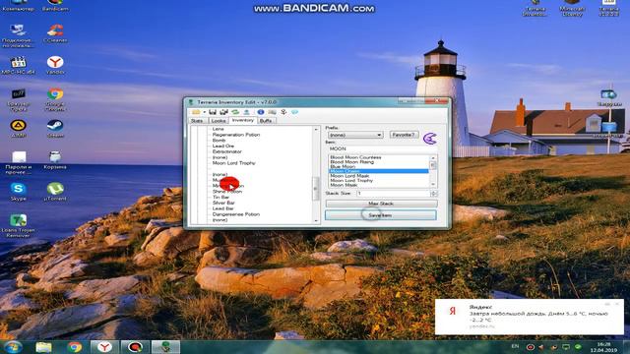Viewport: 630px width, 354px height.
Task: Click the Recycle Bin (Корзина) desktop icon
Action: click(x=55, y=160)
